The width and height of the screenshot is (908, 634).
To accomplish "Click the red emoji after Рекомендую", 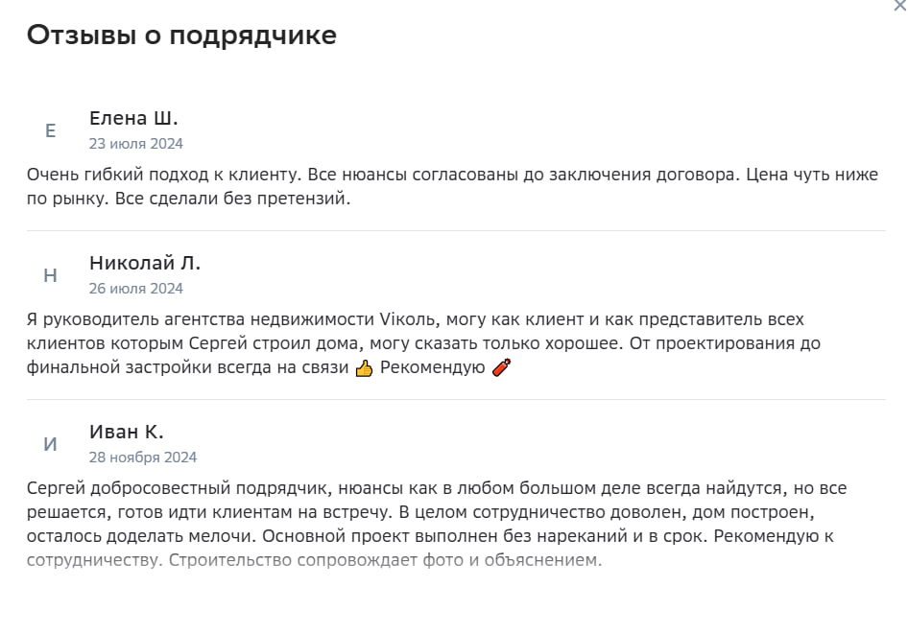I will click(501, 367).
